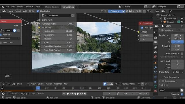This screenshot has width=185, height=104.
Task: Select the R red channel display icon
Action: tap(134, 11)
